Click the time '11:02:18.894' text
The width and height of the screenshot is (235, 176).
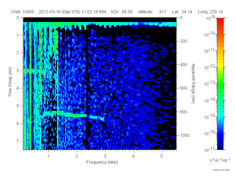[94, 12]
